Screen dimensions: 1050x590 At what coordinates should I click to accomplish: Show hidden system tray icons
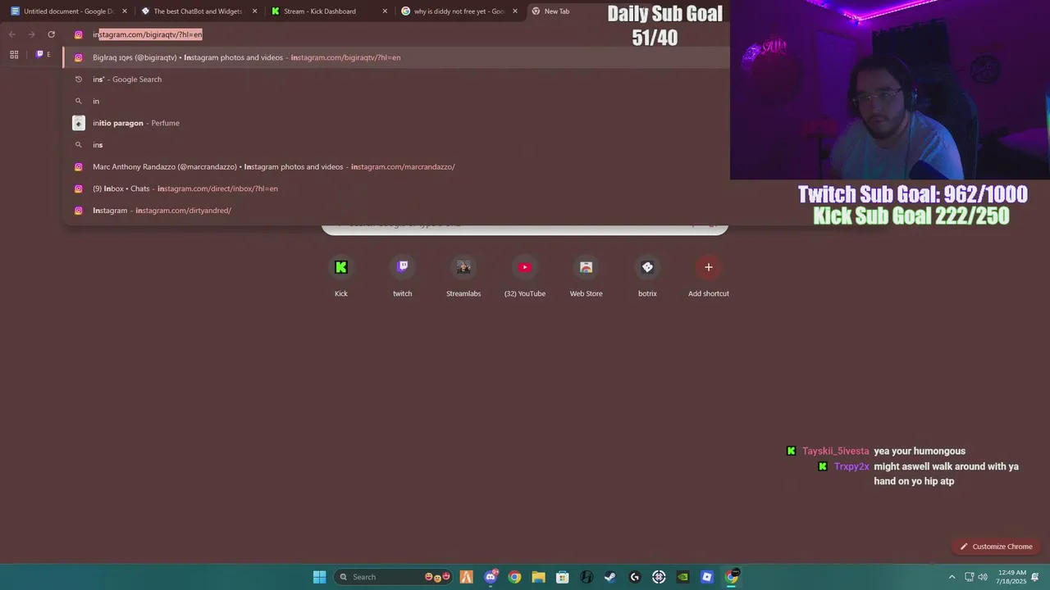(x=952, y=577)
